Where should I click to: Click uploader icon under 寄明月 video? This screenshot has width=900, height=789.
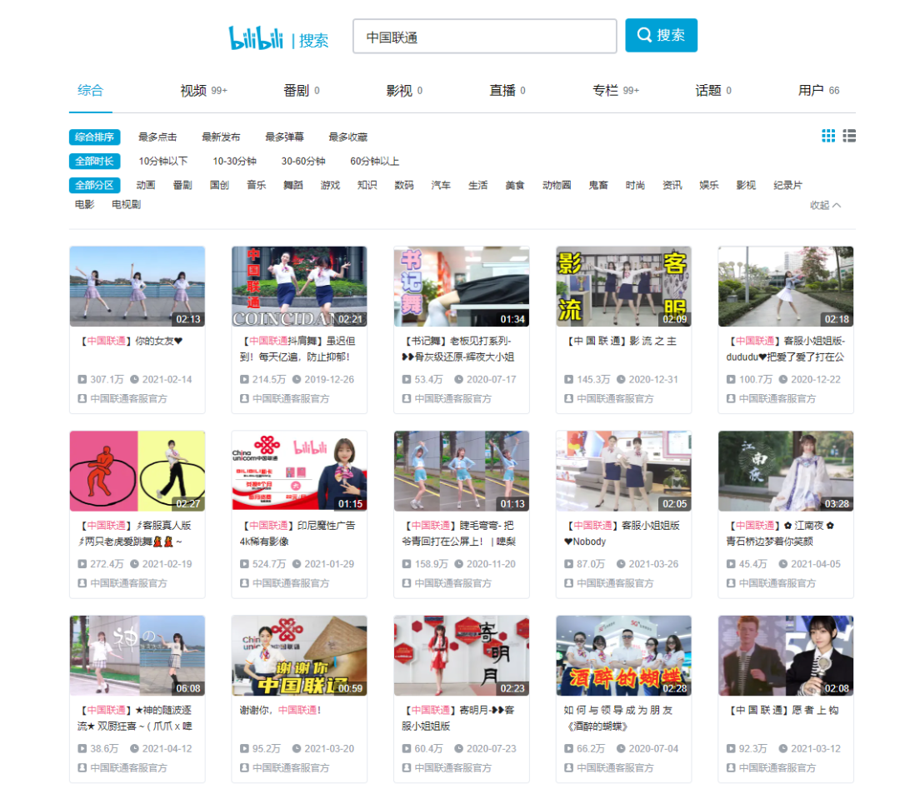click(x=407, y=768)
